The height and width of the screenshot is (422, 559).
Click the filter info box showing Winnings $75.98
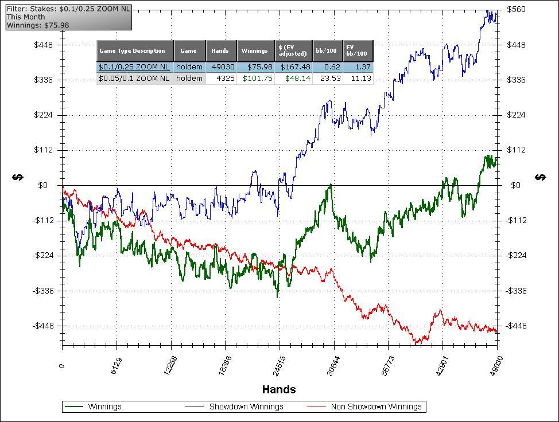click(x=69, y=17)
